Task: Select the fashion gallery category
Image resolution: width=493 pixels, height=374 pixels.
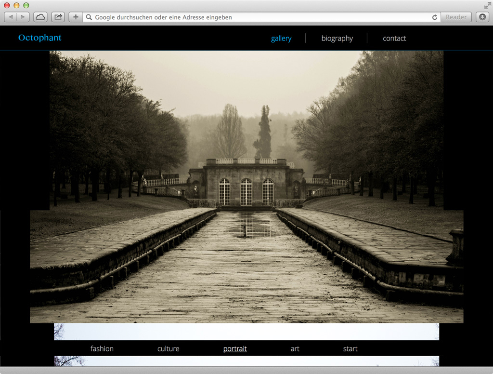Action: 102,349
